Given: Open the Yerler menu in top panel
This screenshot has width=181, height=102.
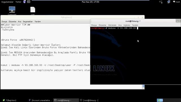Looking at the screenshot, I should (x=18, y=2).
